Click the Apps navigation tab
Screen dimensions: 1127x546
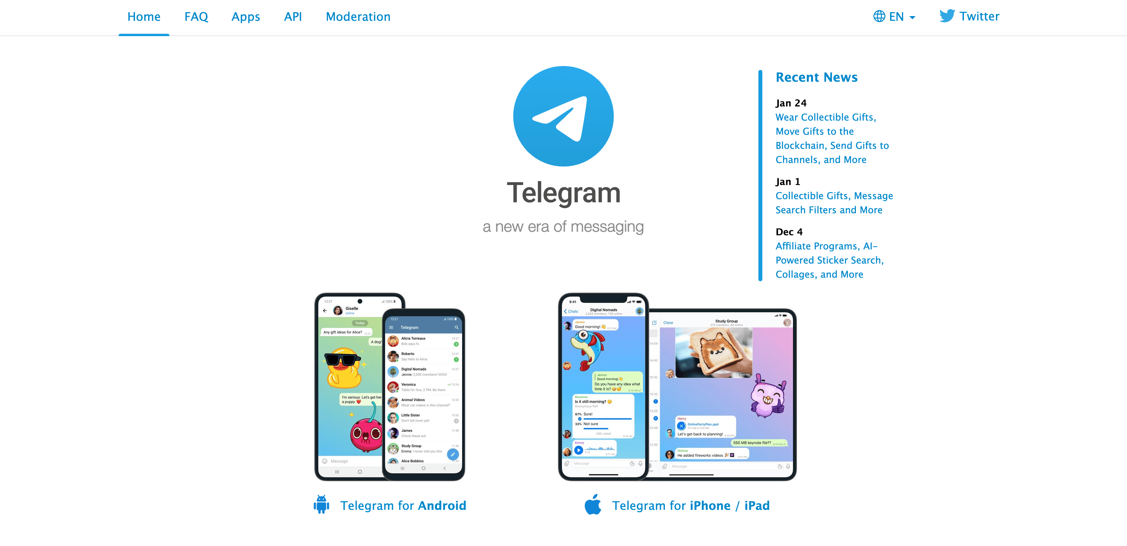tap(246, 16)
